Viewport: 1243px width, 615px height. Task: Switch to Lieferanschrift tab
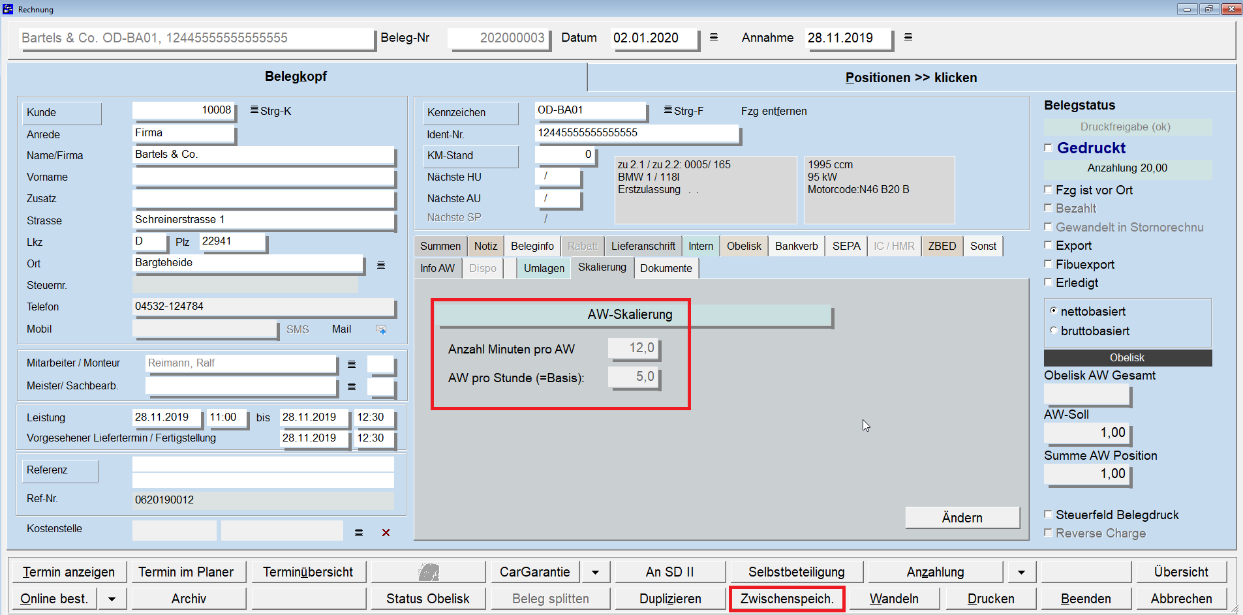(x=643, y=246)
